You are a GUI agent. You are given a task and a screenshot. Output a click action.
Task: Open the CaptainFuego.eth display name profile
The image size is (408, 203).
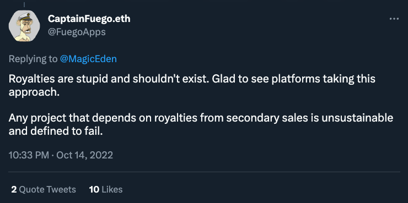[x=89, y=19]
